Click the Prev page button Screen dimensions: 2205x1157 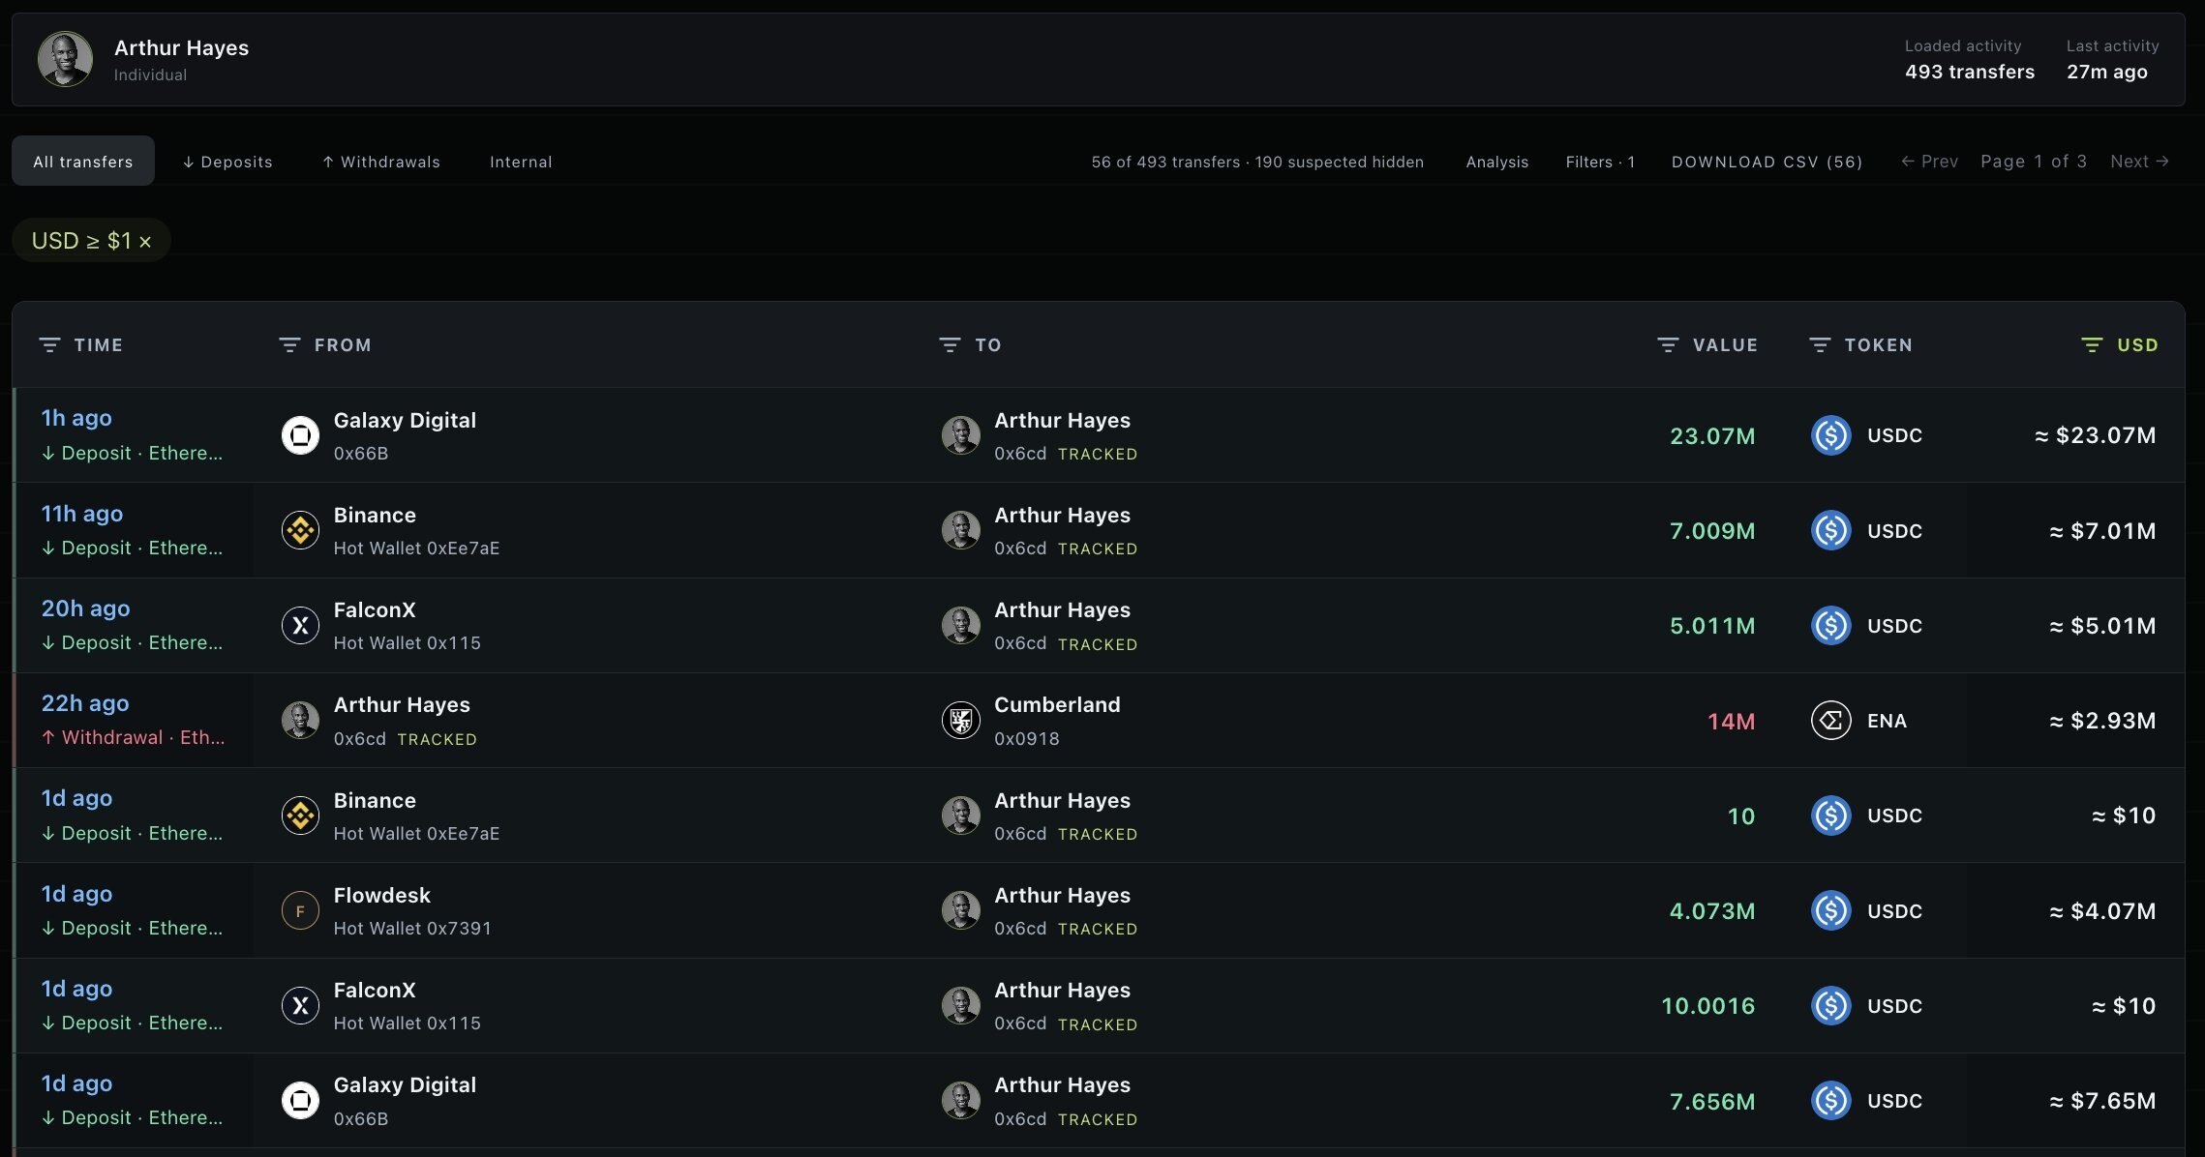click(x=1929, y=162)
